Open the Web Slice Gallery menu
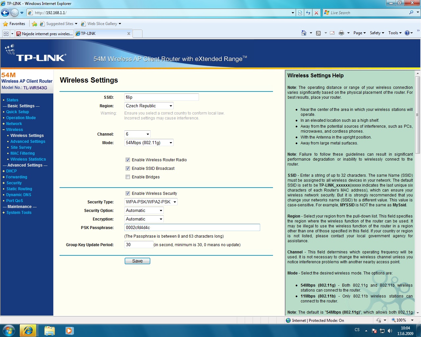 101,24
